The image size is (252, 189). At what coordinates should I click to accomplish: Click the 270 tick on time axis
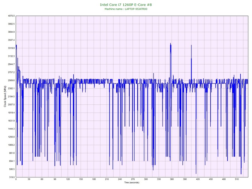[x=133, y=179]
